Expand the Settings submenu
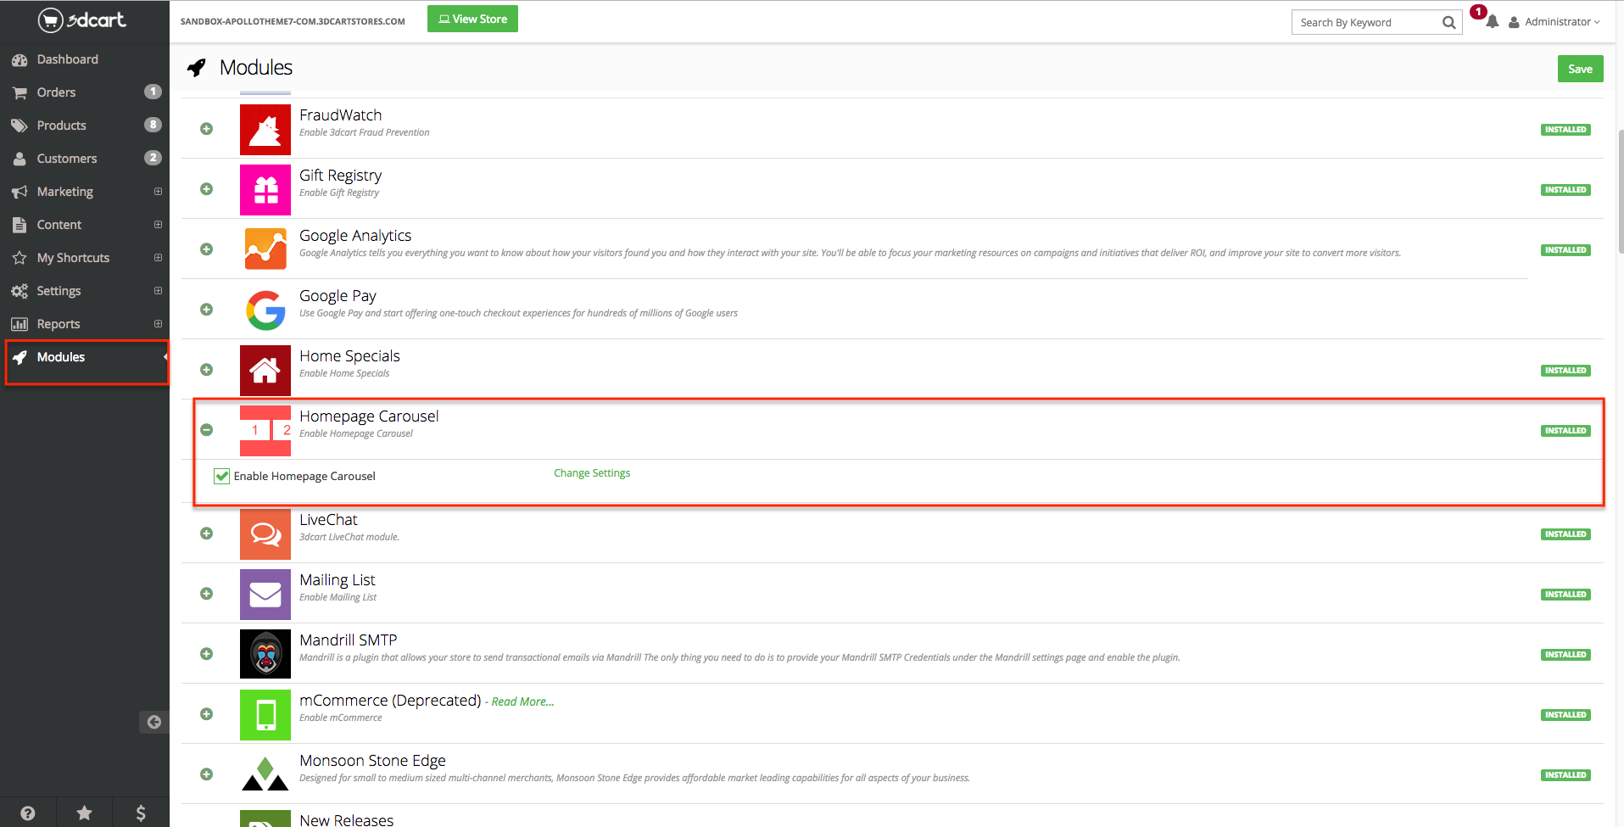Image resolution: width=1624 pixels, height=827 pixels. coord(158,291)
